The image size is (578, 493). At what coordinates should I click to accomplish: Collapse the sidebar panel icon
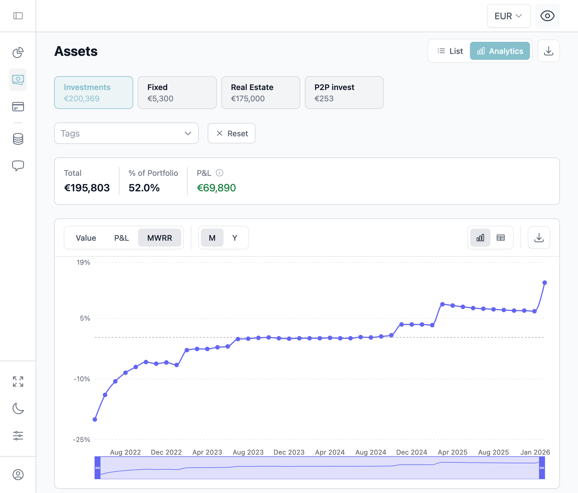coord(18,16)
